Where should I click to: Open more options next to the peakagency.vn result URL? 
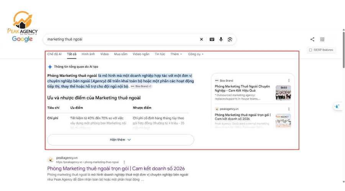click(124, 162)
